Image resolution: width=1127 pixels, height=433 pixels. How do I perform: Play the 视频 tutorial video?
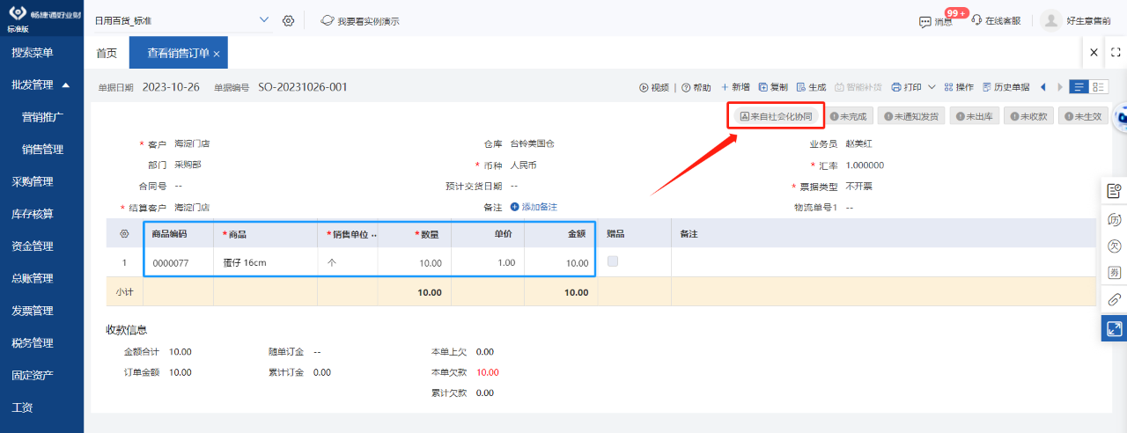pos(654,87)
